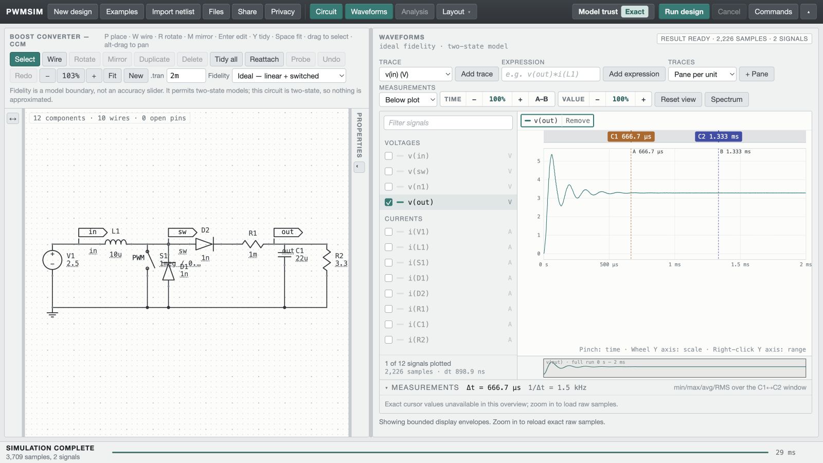Check the i(S1) current checkbox
Image resolution: width=823 pixels, height=463 pixels.
388,263
